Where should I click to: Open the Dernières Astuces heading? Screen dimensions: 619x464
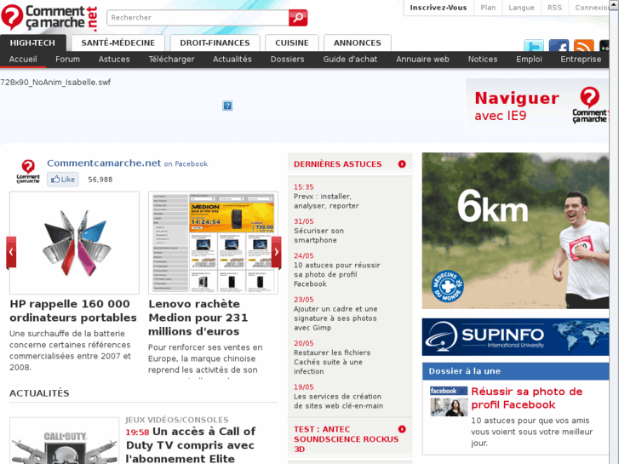click(337, 163)
